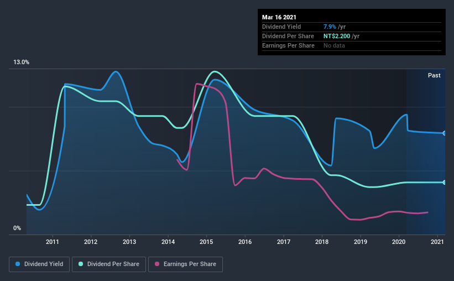Click the 0% y-axis label
Viewport: 454px width, 281px height.
[17, 228]
